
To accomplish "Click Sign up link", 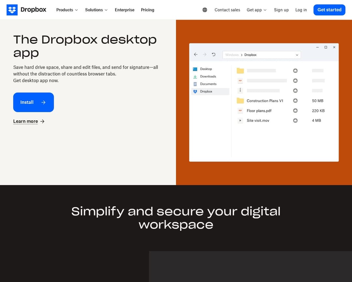I will click(281, 10).
